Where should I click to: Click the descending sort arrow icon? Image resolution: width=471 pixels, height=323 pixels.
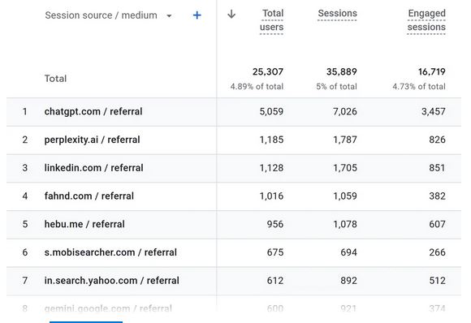(x=231, y=14)
